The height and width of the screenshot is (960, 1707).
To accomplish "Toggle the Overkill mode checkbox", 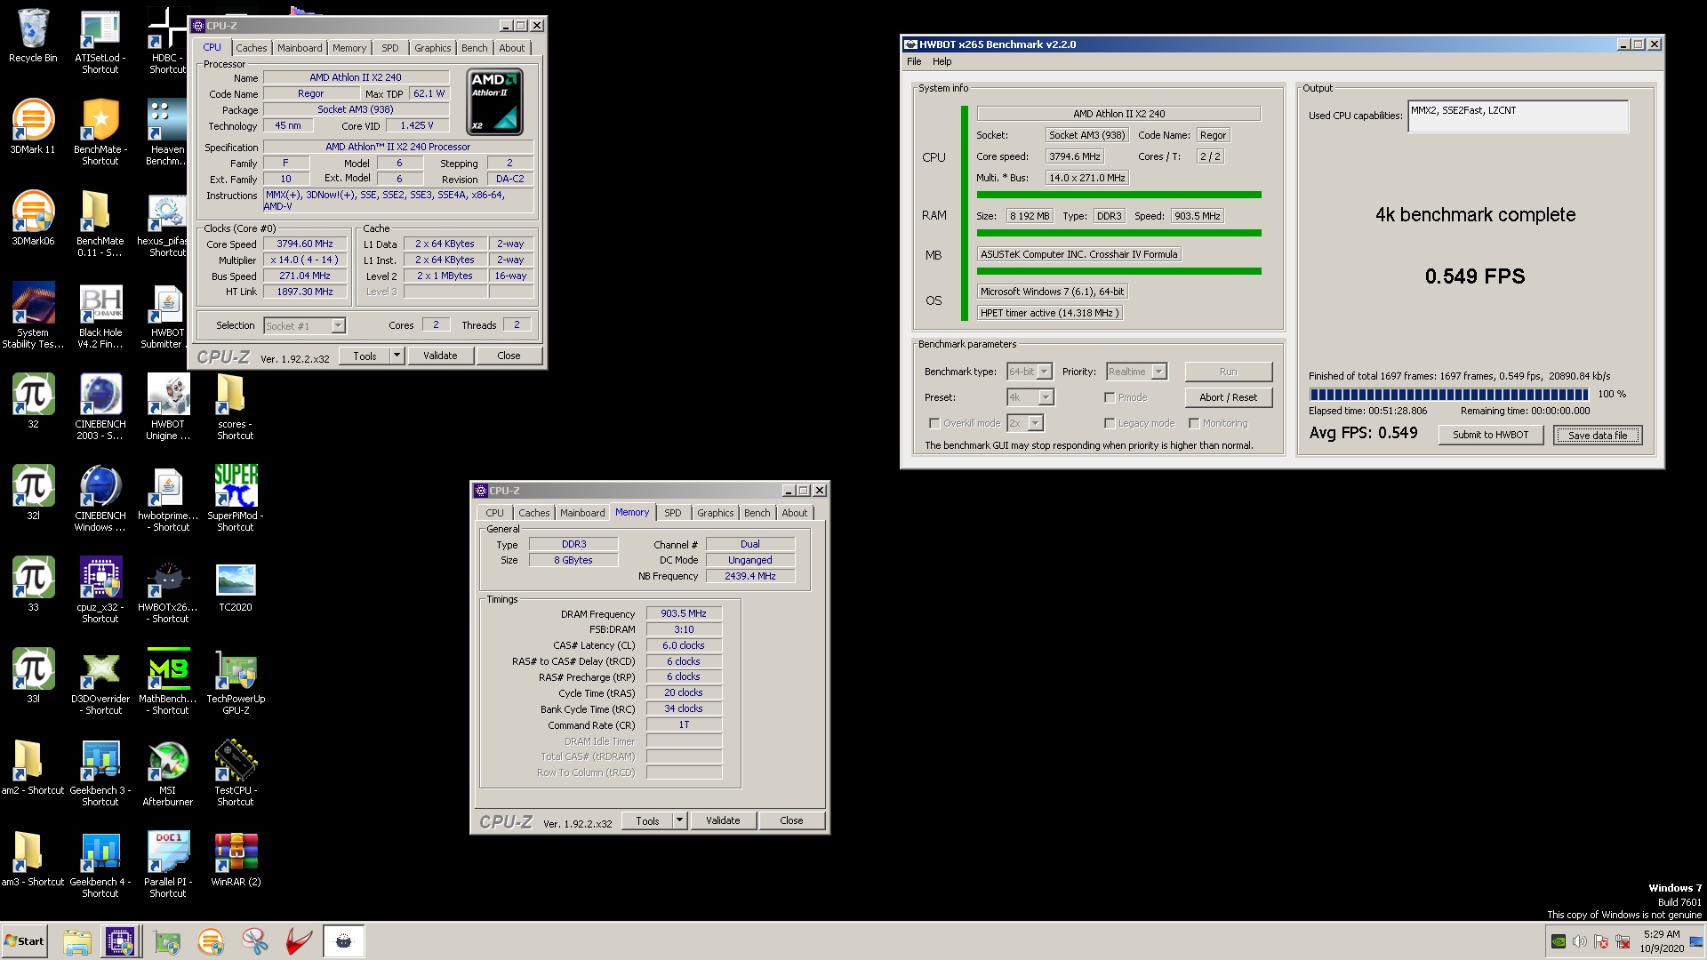I will tap(934, 423).
